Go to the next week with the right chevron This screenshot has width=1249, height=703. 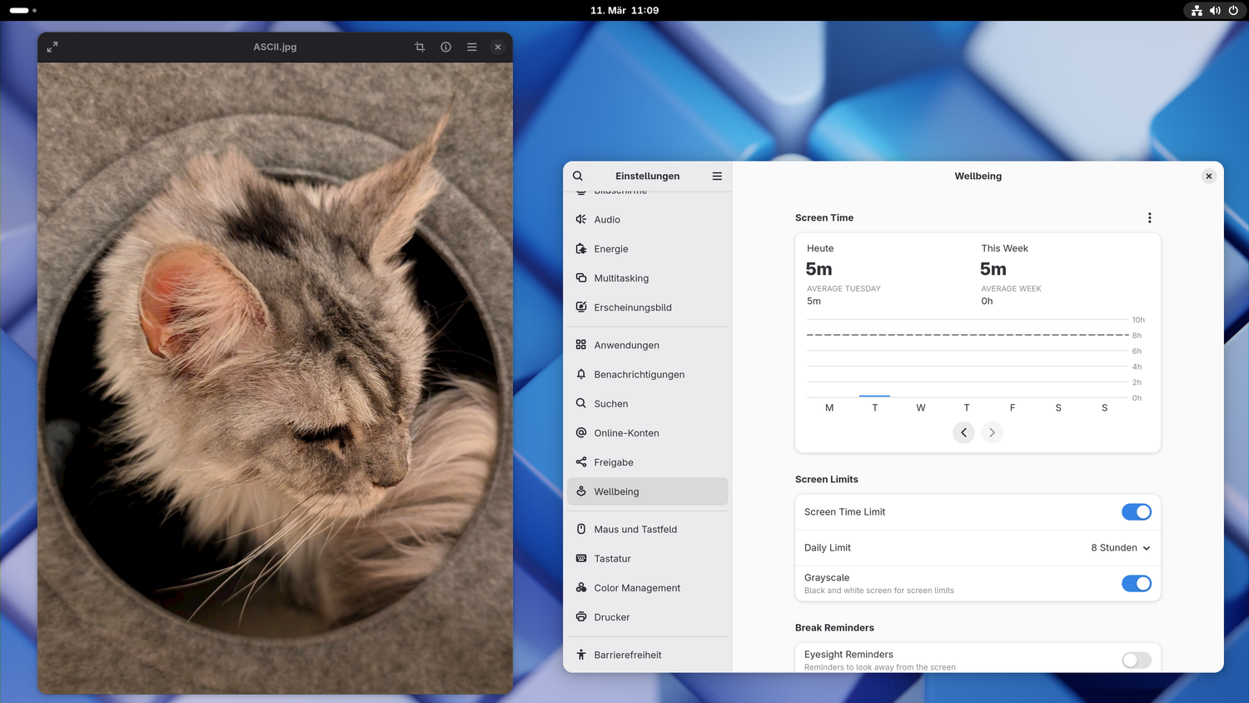(x=992, y=432)
